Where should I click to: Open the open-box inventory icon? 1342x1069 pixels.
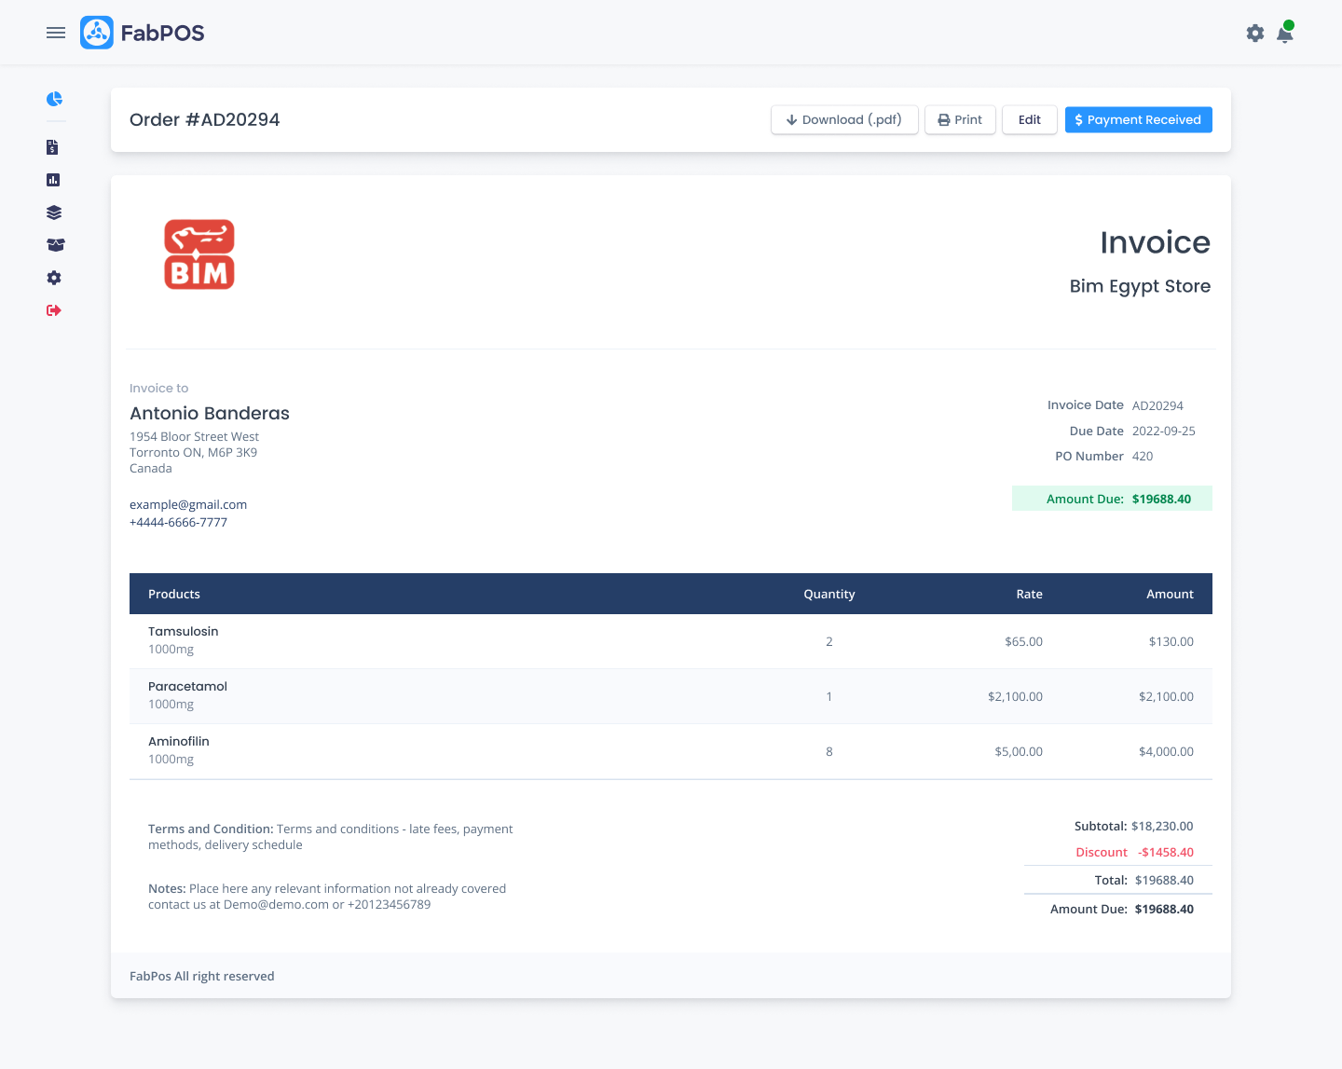click(x=55, y=245)
